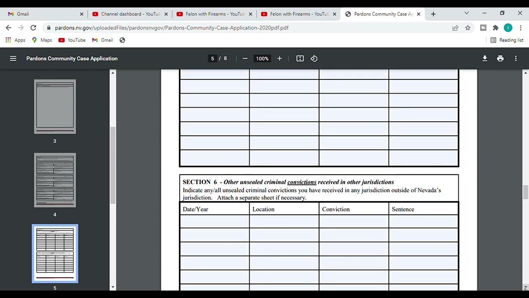The width and height of the screenshot is (529, 298).
Task: Zoom out the PDF with minus button
Action: click(245, 58)
